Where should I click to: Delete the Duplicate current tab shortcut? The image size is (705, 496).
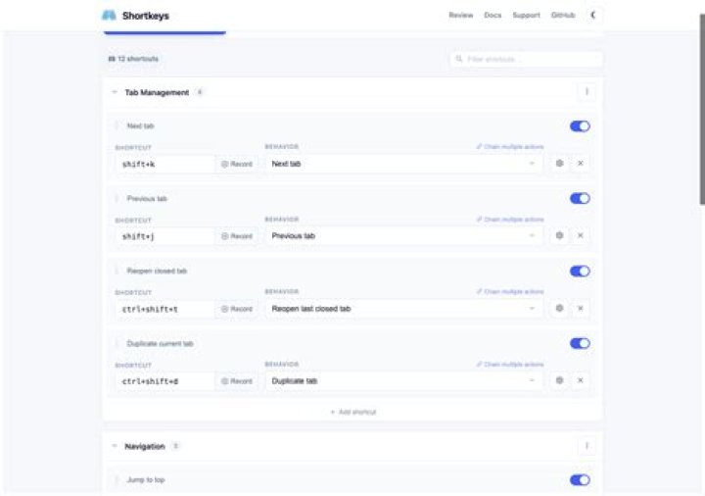tap(580, 380)
